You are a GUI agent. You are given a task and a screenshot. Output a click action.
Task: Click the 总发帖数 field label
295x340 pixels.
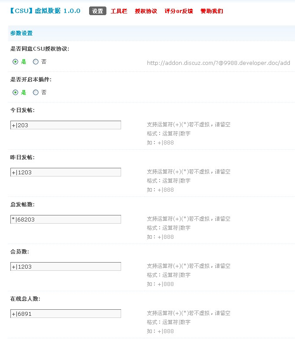click(22, 205)
